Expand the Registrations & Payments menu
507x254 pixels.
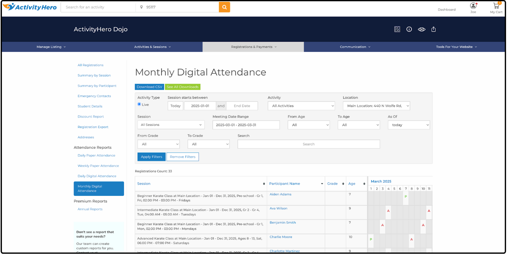253,47
